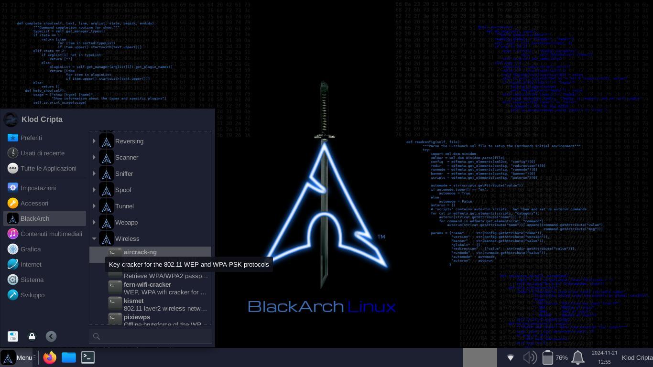
Task: Launch fern-wifi-cracker entry
Action: 150,288
